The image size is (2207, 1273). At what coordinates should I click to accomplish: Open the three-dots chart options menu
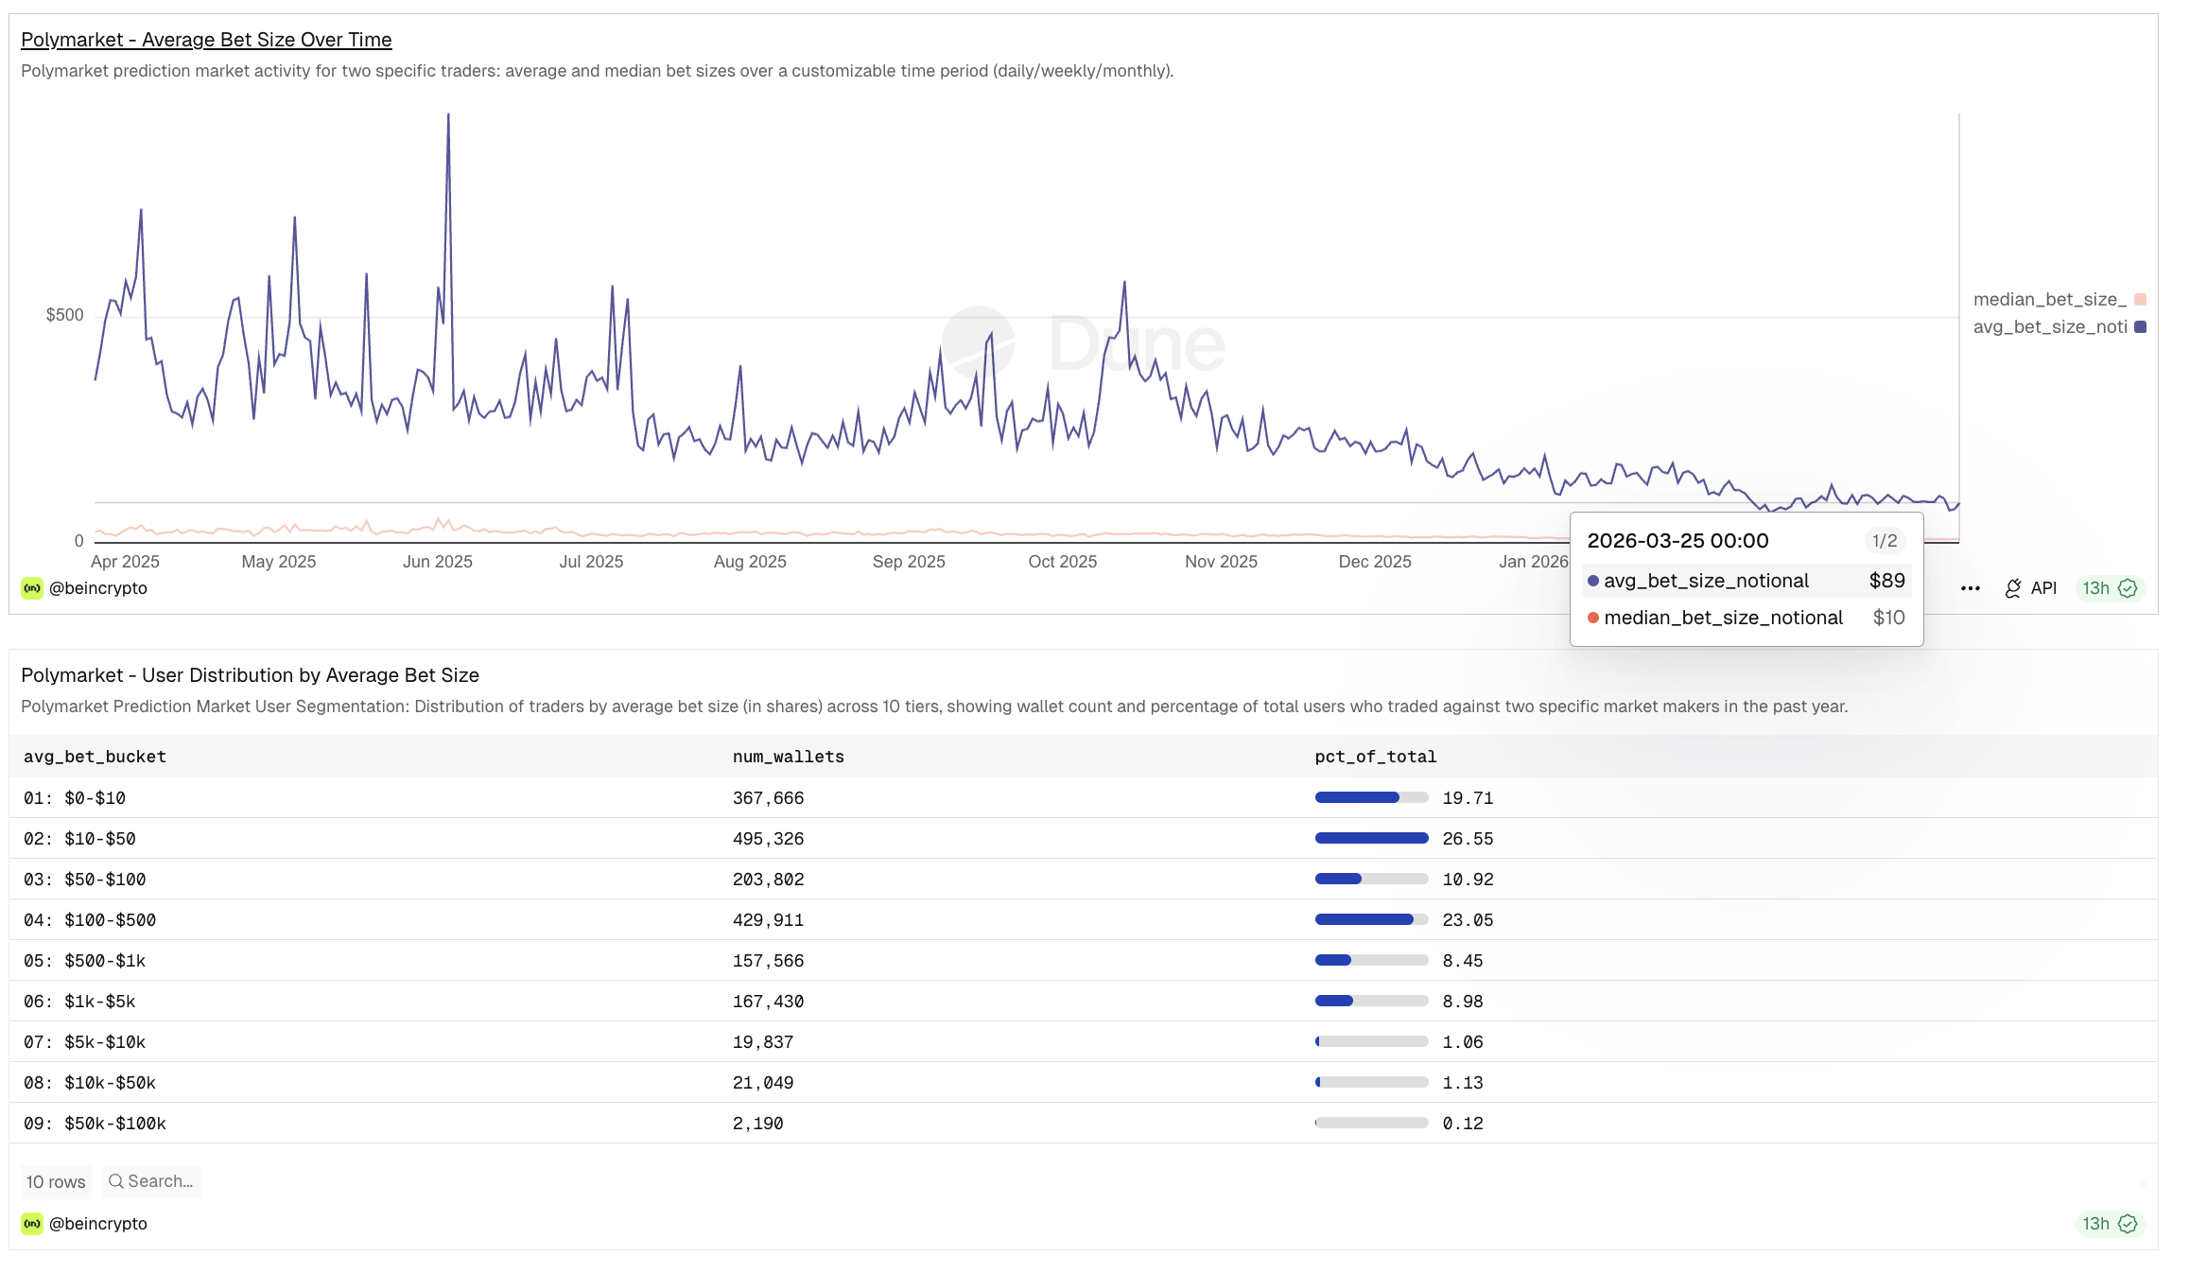click(x=1970, y=588)
